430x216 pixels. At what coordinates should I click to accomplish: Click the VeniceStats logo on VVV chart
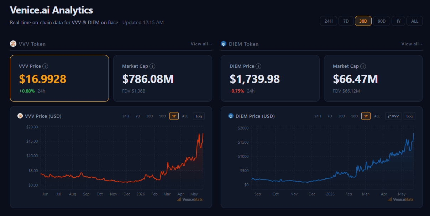[x=189, y=199]
